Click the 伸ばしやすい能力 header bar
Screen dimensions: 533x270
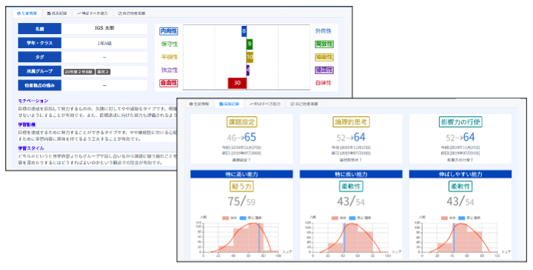pyautogui.click(x=460, y=175)
